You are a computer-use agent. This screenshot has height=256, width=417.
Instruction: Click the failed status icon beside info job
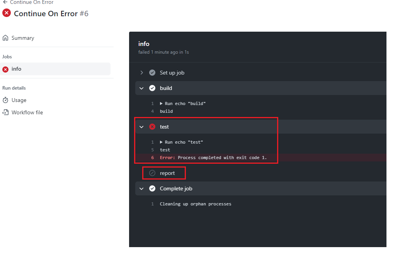[5, 69]
